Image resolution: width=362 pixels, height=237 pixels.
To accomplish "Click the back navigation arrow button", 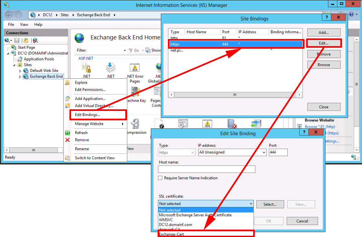I will (x=9, y=15).
